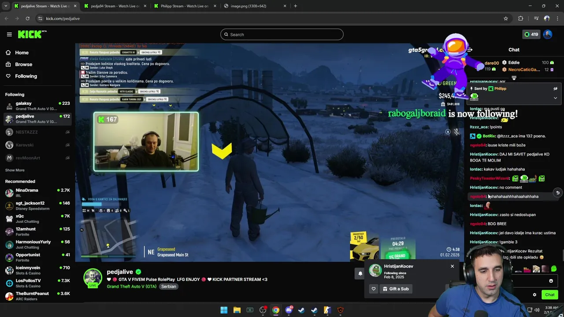Open a new browser tab
The image size is (564, 317).
pos(295,6)
